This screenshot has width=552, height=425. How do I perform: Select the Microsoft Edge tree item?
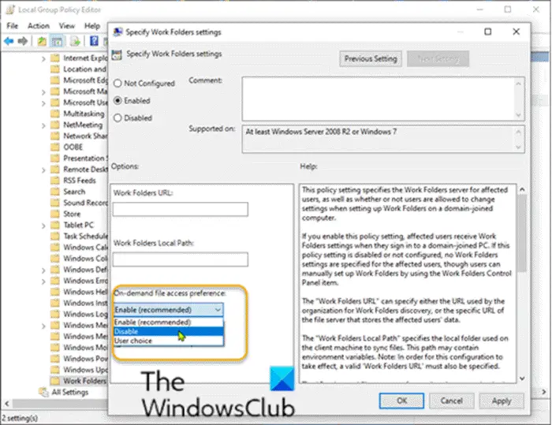tap(85, 80)
